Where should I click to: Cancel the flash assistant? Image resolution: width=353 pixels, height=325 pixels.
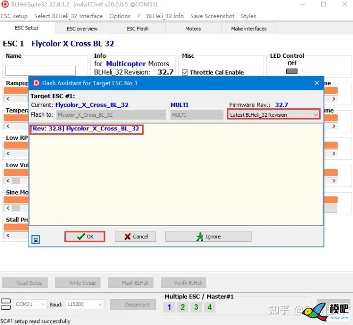(135, 237)
